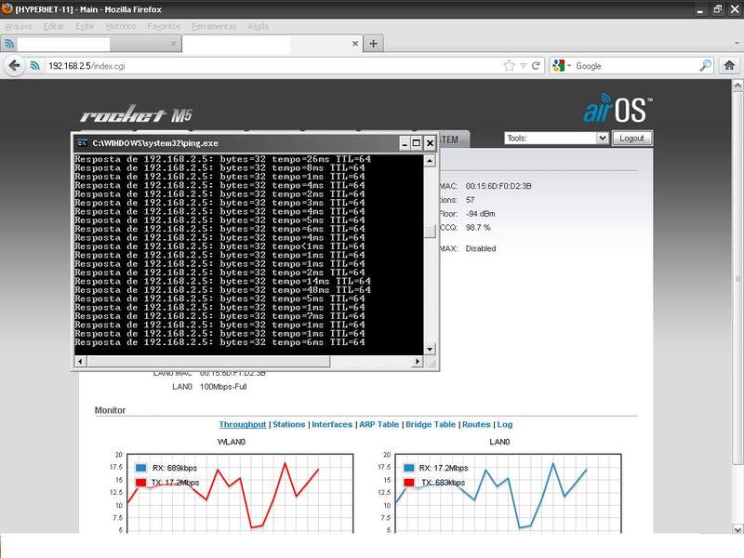Image resolution: width=744 pixels, height=558 pixels.
Task: Click the ping console scroll left arrow
Action: (x=80, y=362)
